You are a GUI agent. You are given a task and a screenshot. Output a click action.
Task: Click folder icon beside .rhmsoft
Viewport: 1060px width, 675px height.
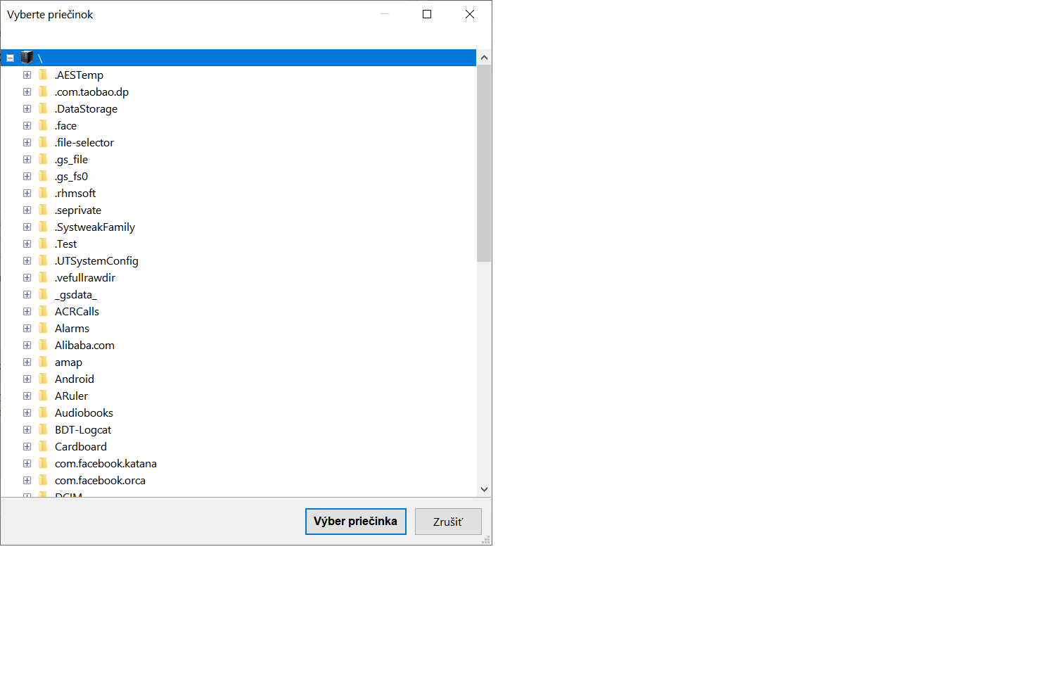coord(43,193)
